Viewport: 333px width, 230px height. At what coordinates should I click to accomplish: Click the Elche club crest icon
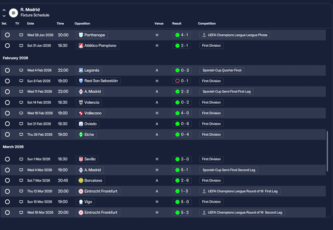81,134
